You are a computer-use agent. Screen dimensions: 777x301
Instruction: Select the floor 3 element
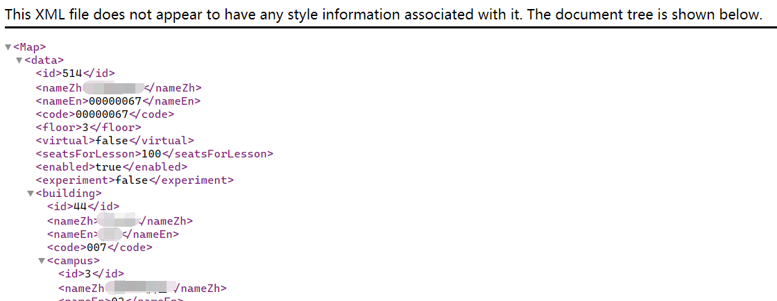click(88, 128)
